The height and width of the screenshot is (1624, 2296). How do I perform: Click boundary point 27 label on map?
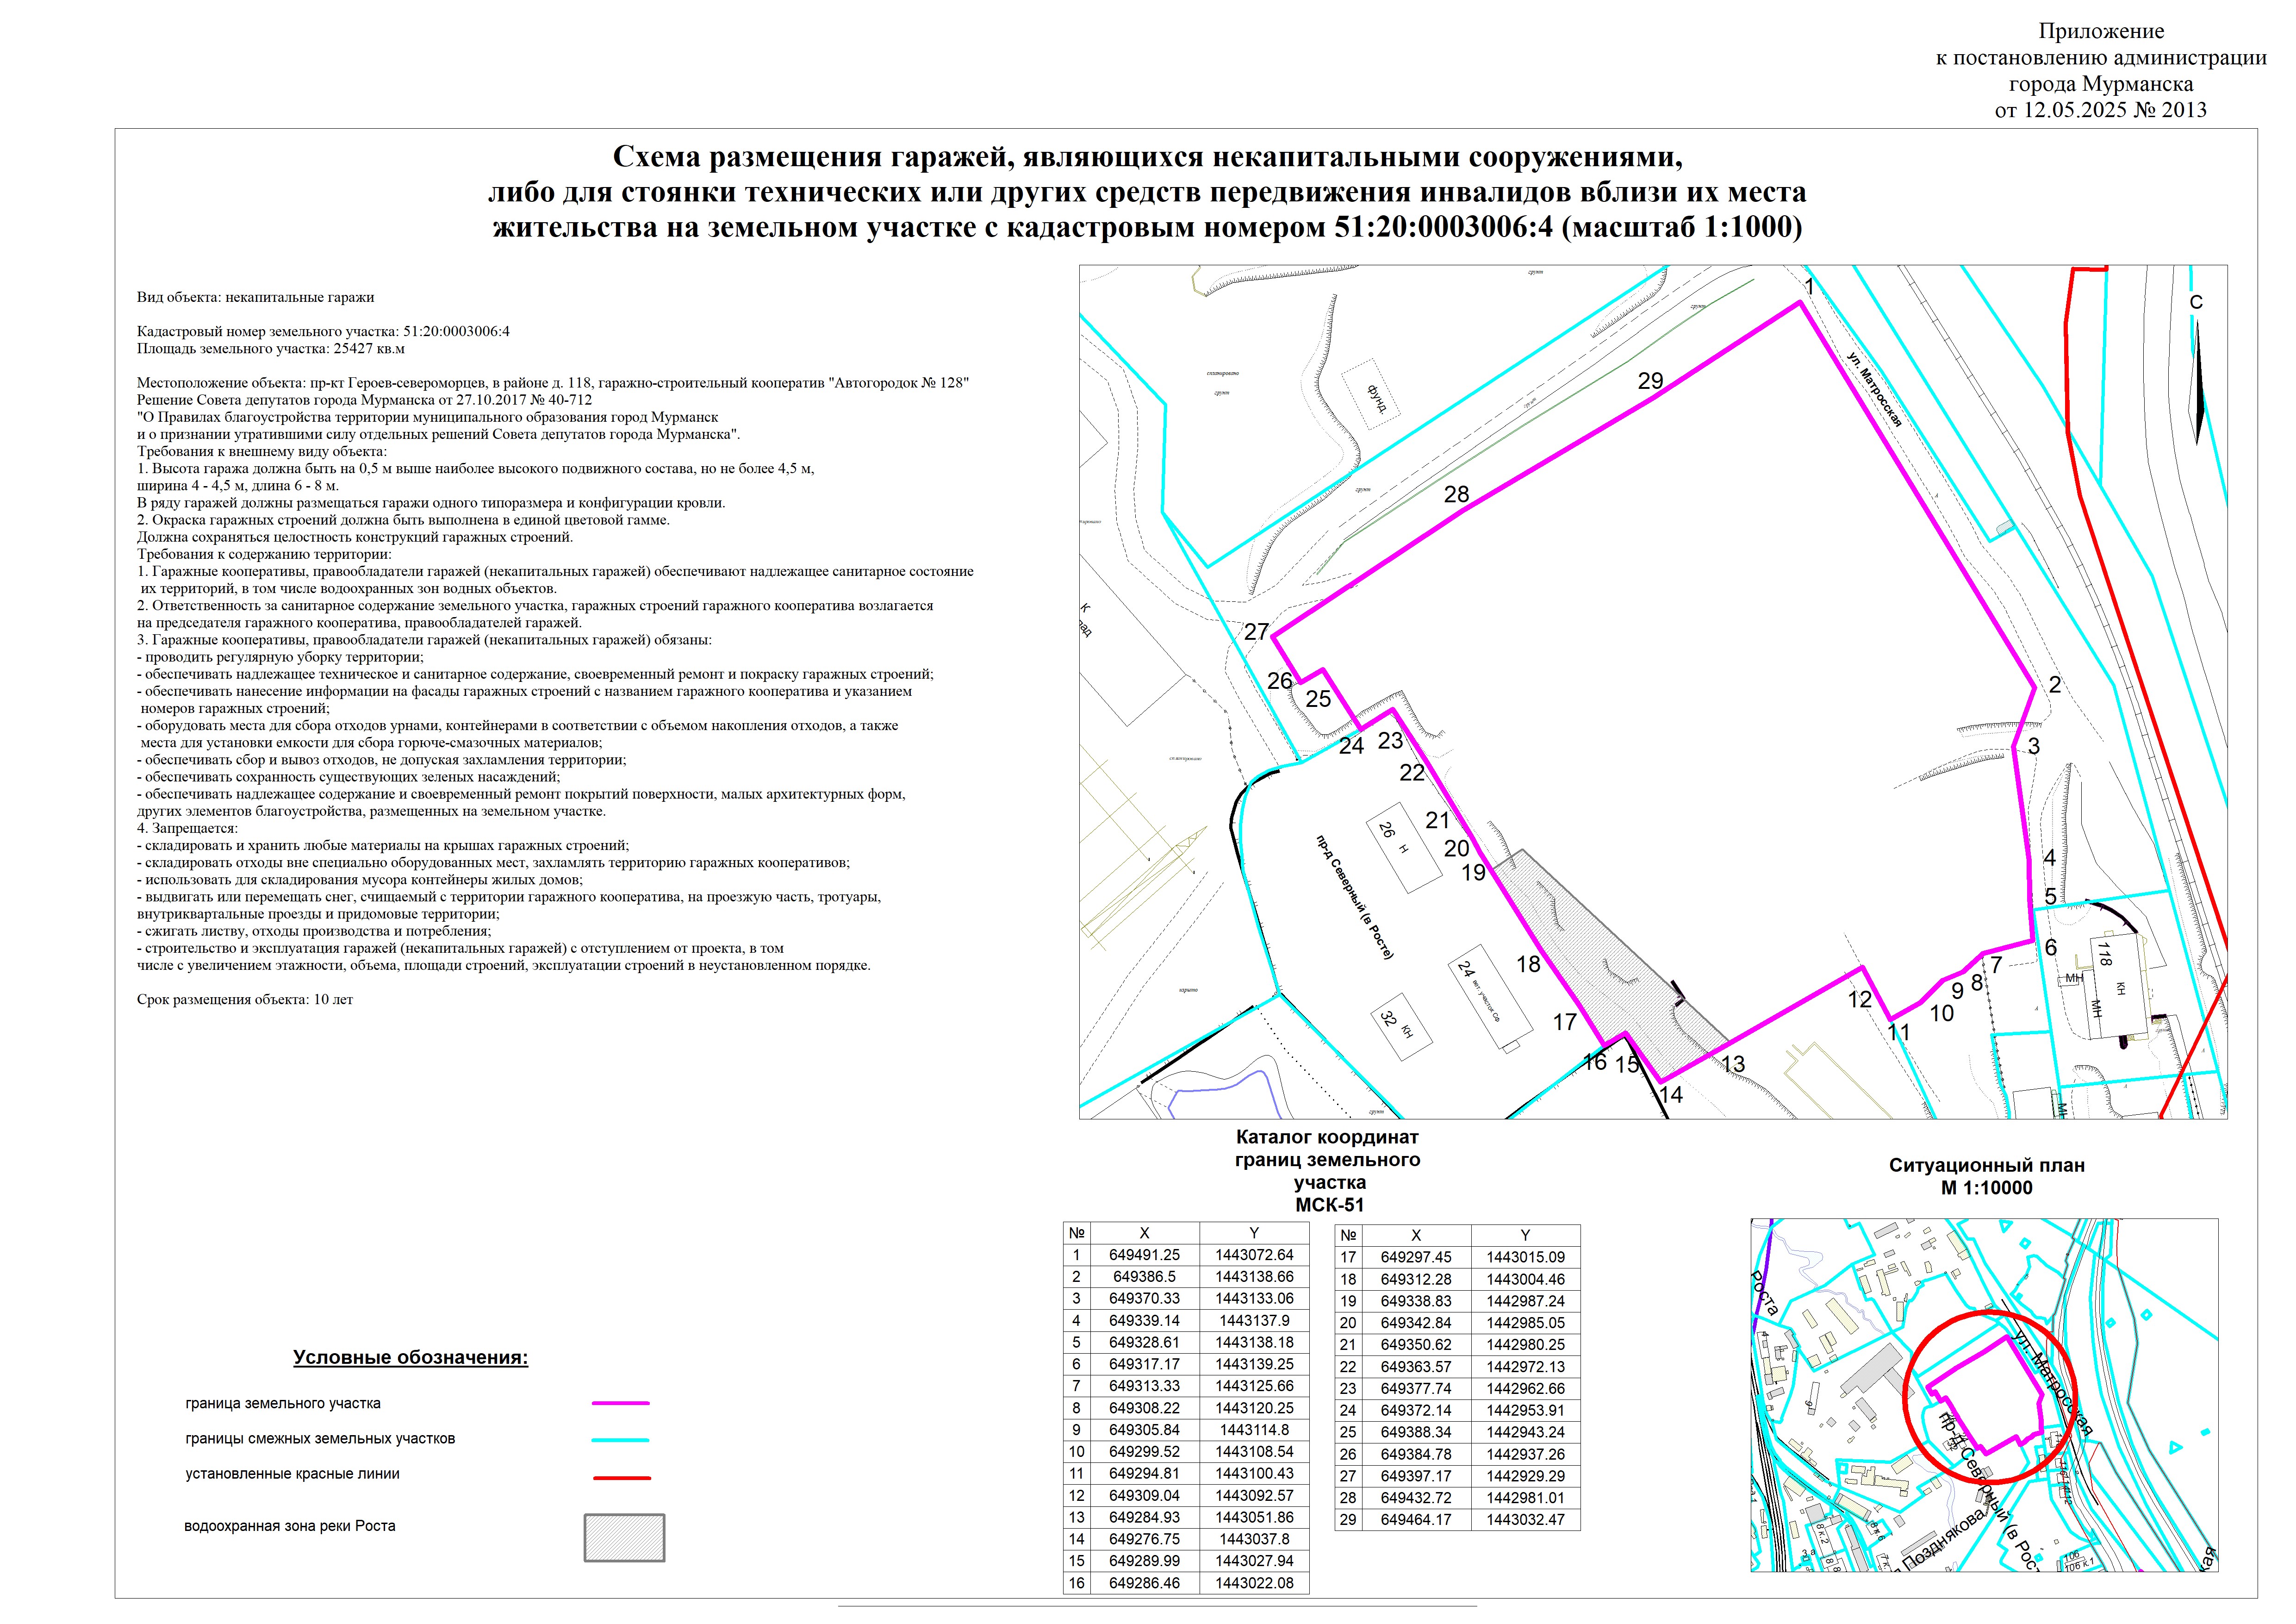point(1256,632)
